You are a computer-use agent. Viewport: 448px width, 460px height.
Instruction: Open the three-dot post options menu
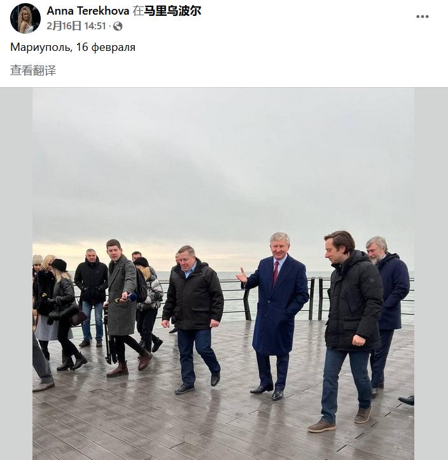(422, 17)
